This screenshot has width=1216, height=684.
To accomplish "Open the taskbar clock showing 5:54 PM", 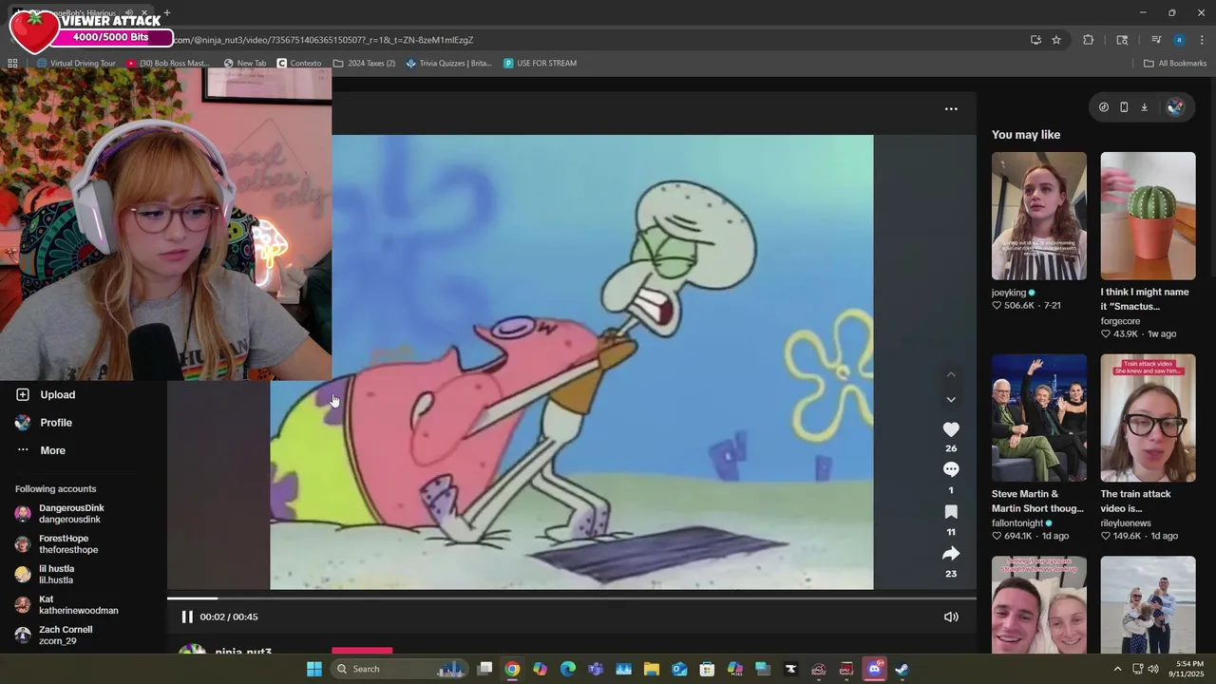I will coord(1189,669).
